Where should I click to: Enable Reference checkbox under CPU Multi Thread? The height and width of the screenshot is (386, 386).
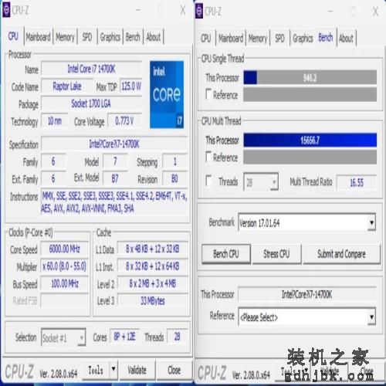coord(208,156)
